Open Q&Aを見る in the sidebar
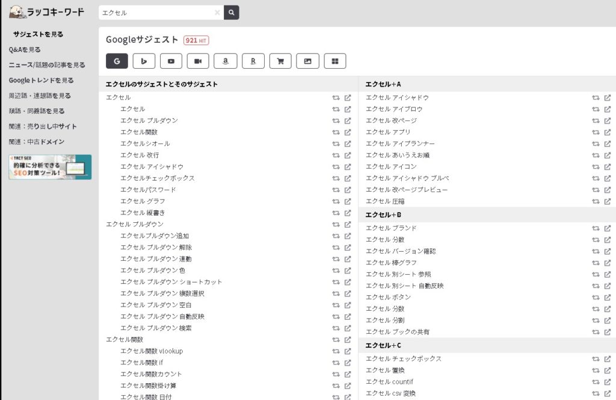The image size is (616, 400). pyautogui.click(x=25, y=49)
